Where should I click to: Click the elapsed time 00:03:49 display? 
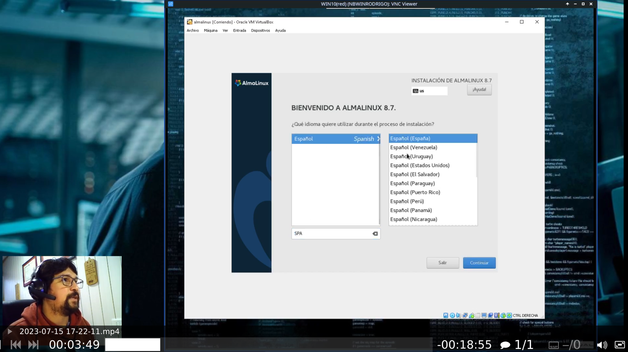coord(74,345)
